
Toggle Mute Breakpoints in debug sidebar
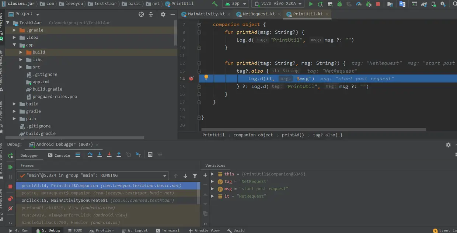11,209
